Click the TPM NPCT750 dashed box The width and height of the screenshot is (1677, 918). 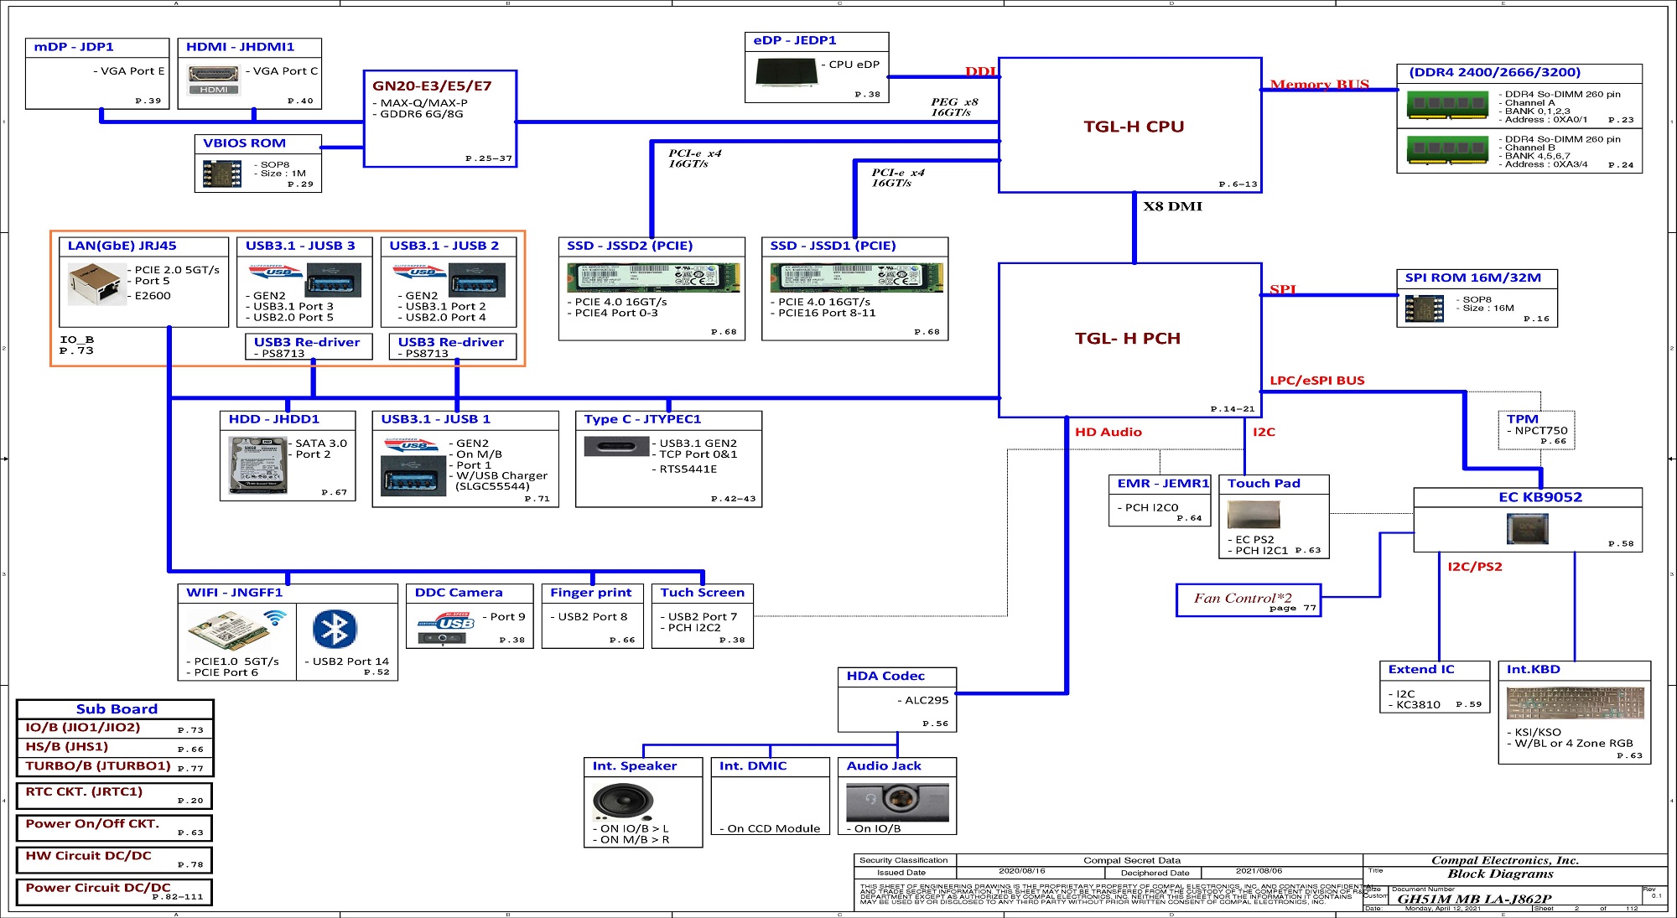(1535, 430)
